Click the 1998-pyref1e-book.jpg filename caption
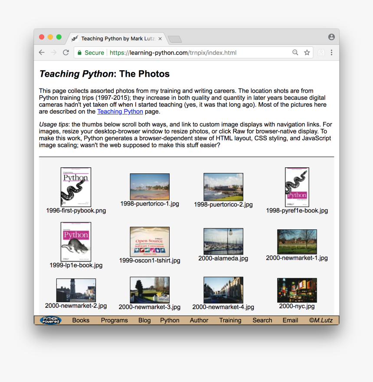The image size is (373, 382). pyautogui.click(x=297, y=210)
